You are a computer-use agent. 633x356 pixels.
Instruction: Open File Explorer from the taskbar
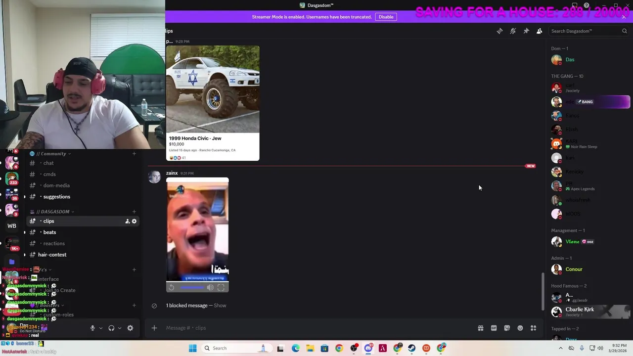310,348
